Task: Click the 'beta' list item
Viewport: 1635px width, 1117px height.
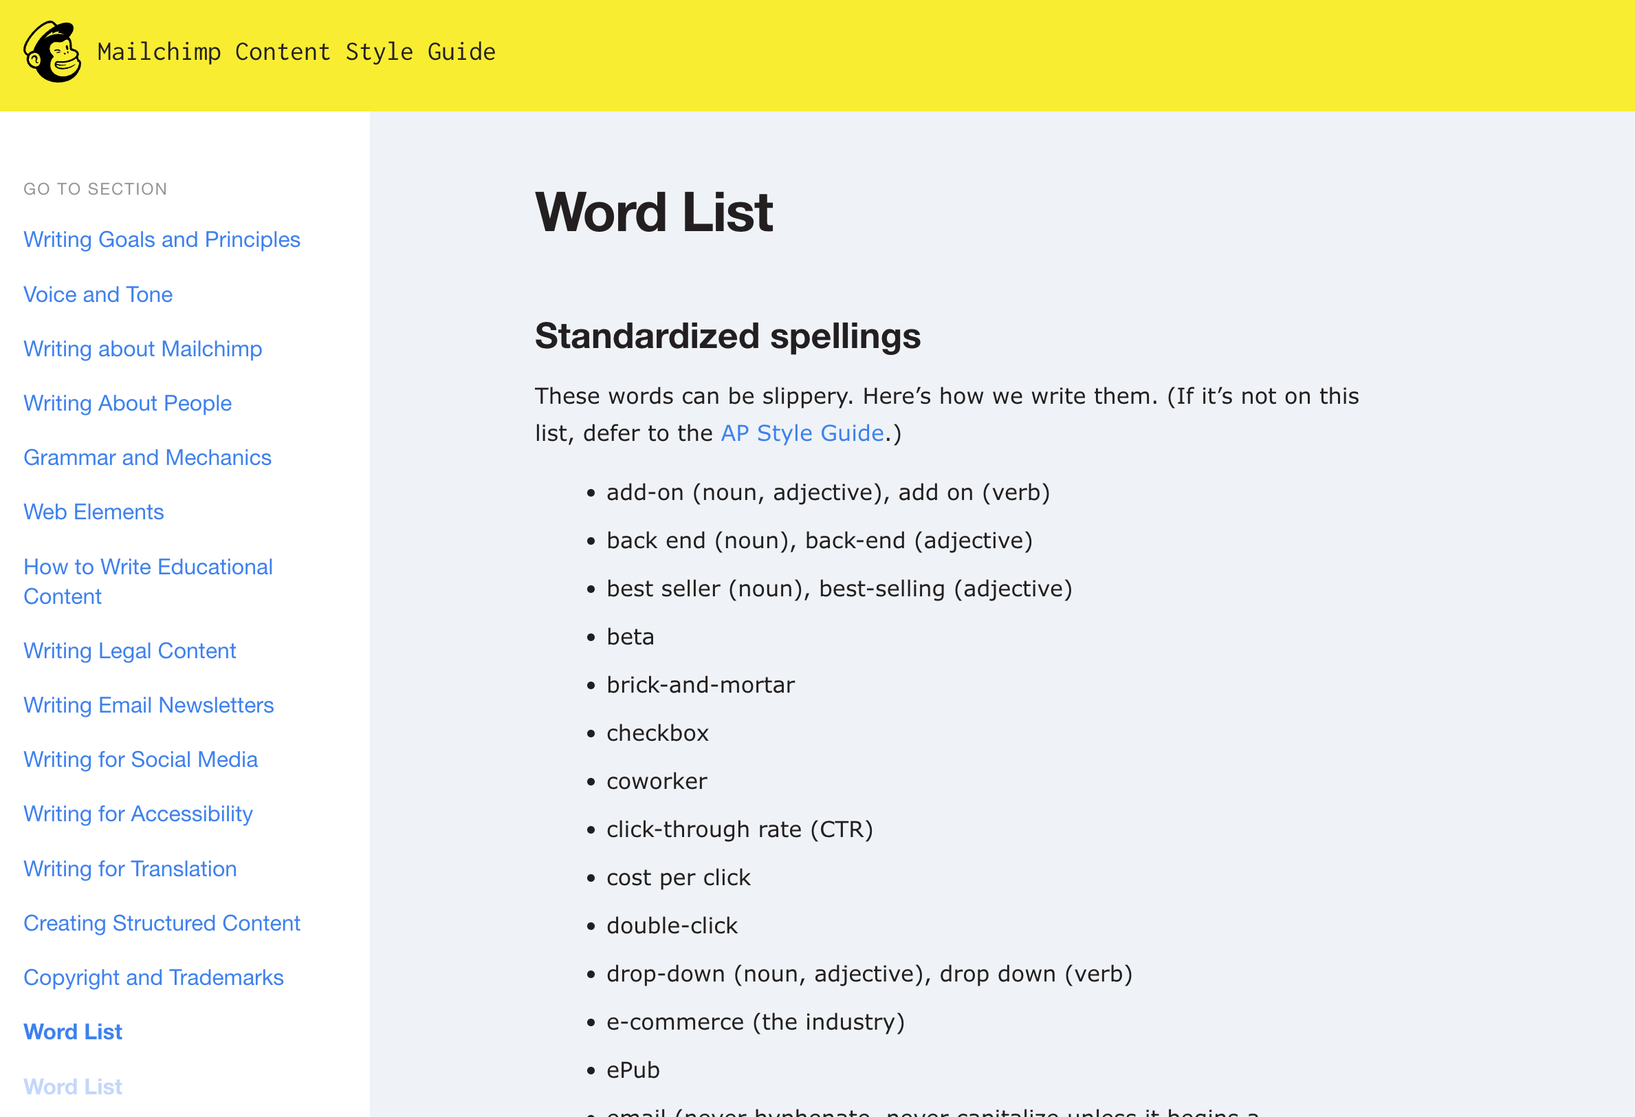Action: (x=630, y=637)
